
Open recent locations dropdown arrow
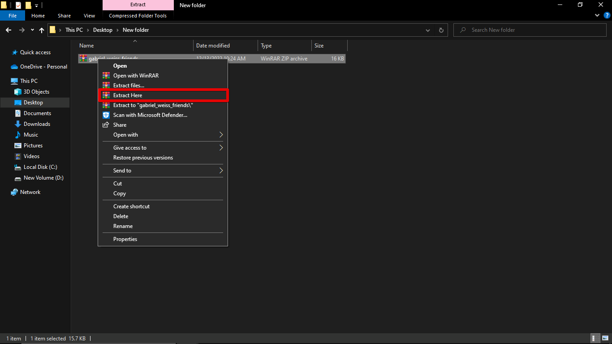(32, 30)
